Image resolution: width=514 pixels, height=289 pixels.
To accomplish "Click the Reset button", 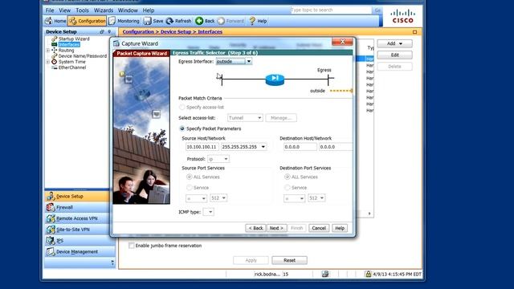I will tap(289, 260).
